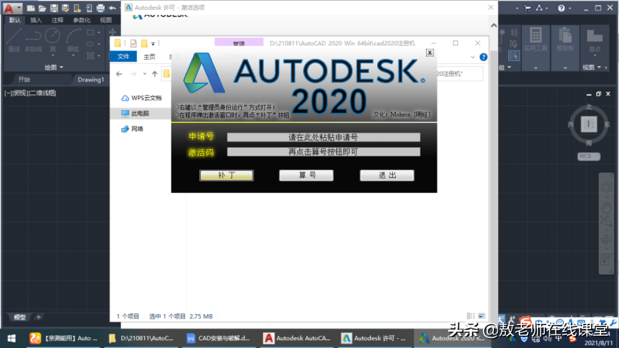Open the WCS coordinate system dropdown
This screenshot has width=619, height=348.
pyautogui.click(x=589, y=156)
